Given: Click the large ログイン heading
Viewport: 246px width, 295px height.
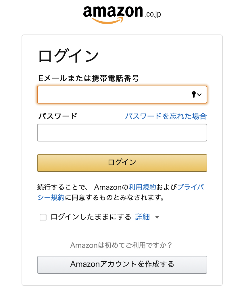Looking at the screenshot, I should [x=68, y=56].
